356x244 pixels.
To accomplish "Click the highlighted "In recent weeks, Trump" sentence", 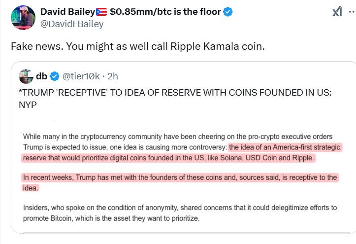I will [x=180, y=177].
